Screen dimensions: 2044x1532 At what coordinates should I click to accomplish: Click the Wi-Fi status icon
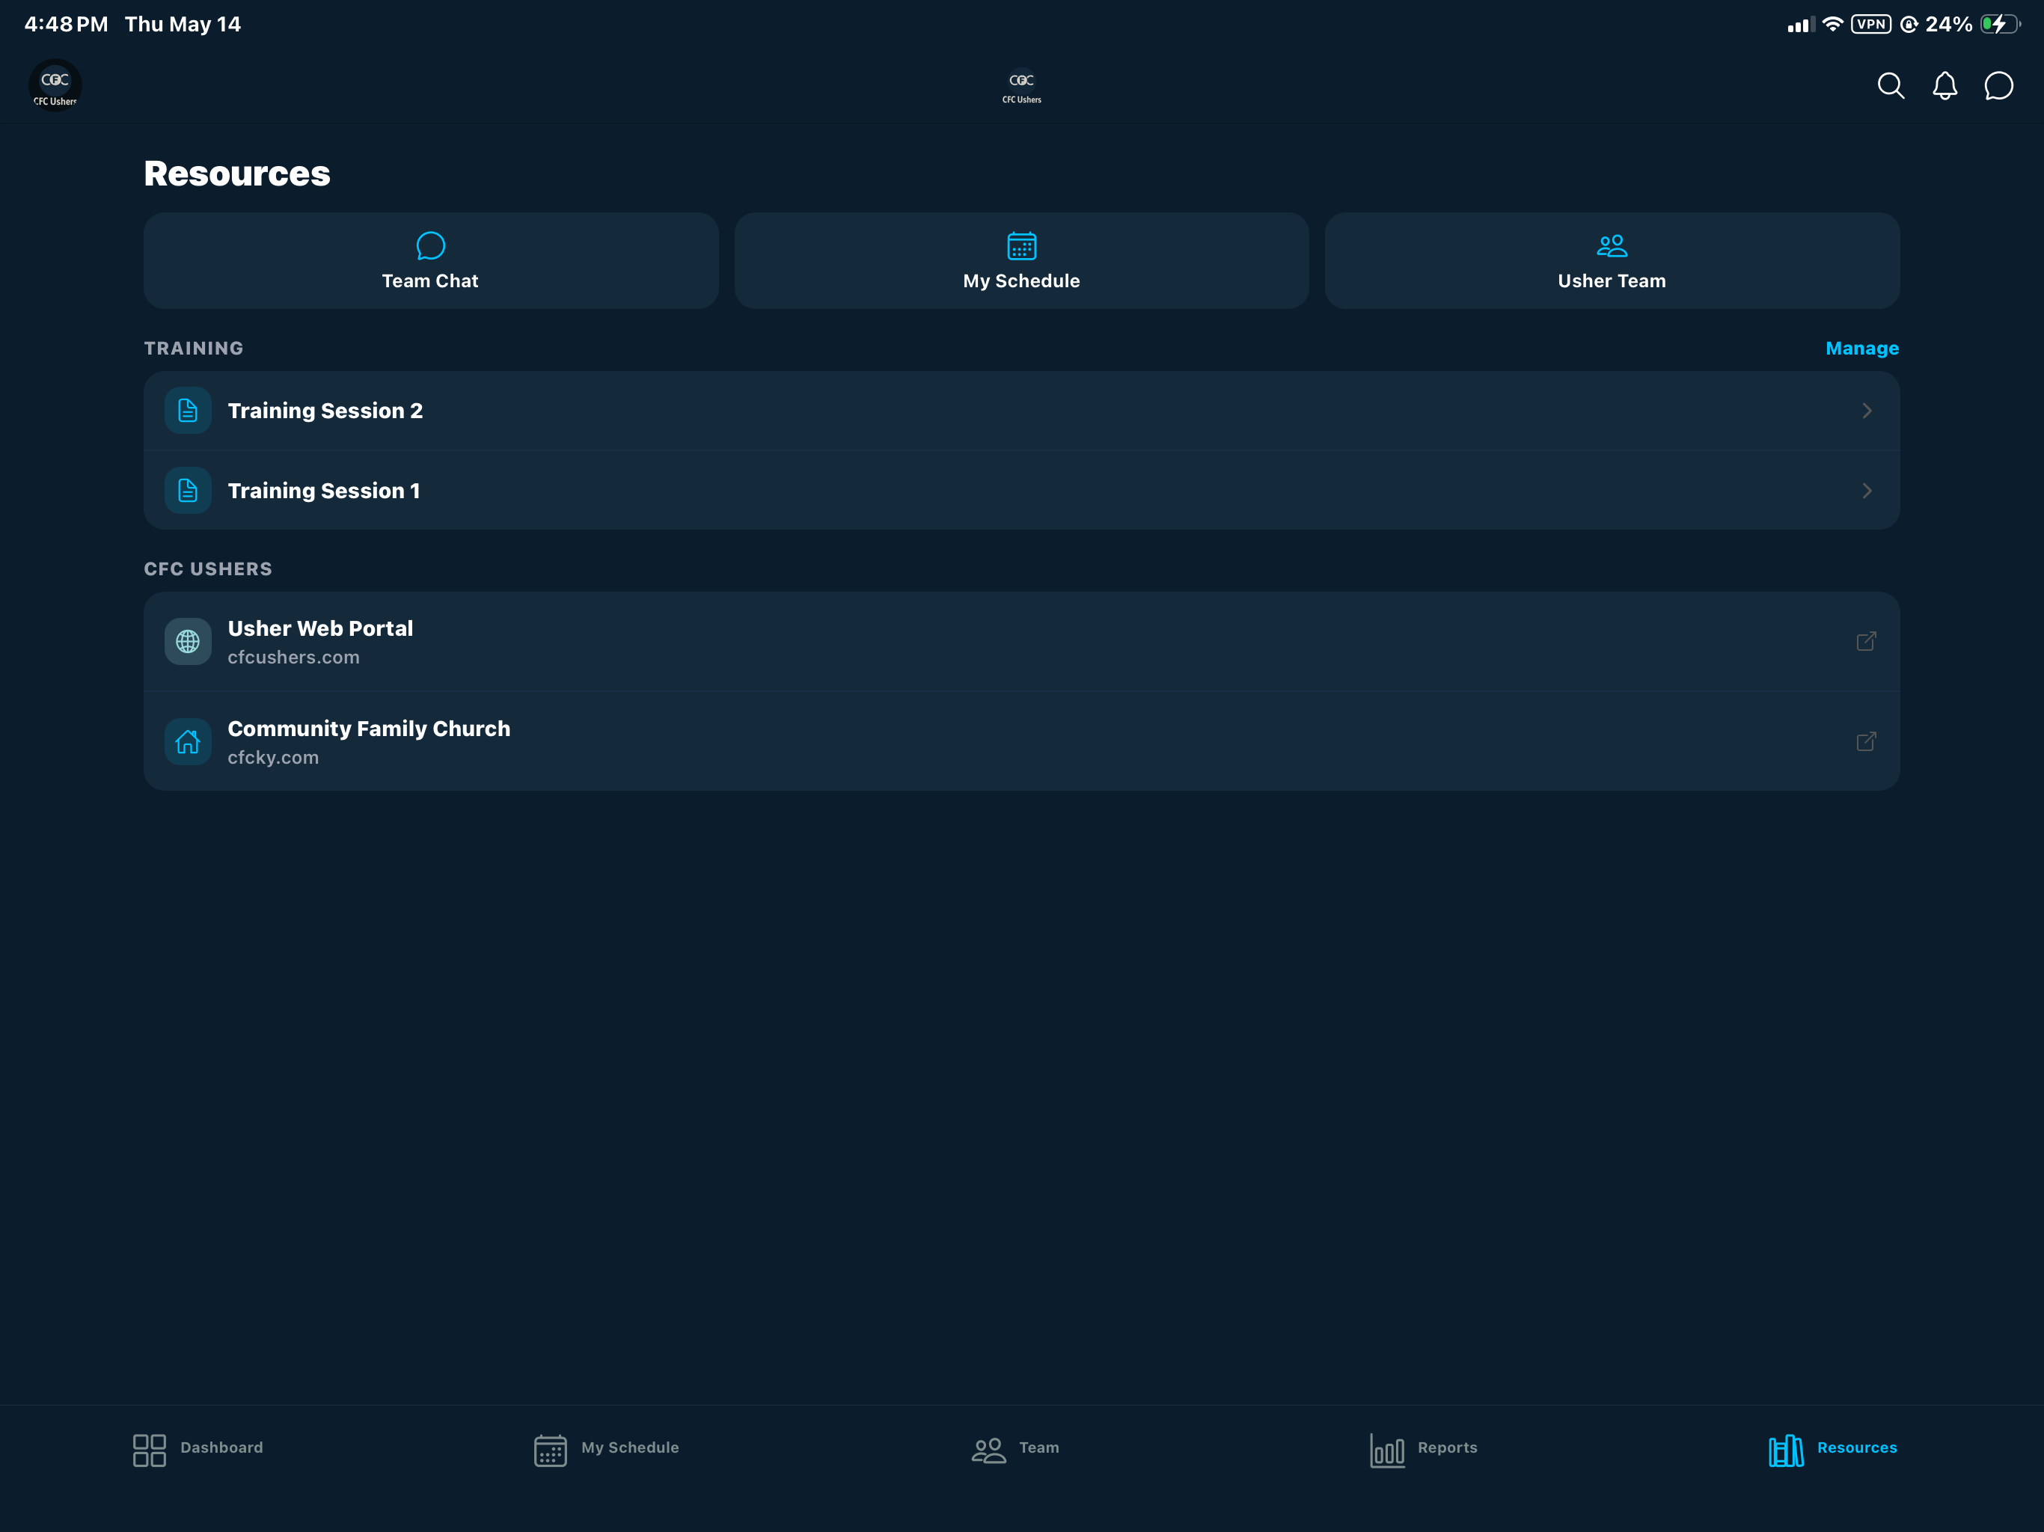(x=1832, y=24)
